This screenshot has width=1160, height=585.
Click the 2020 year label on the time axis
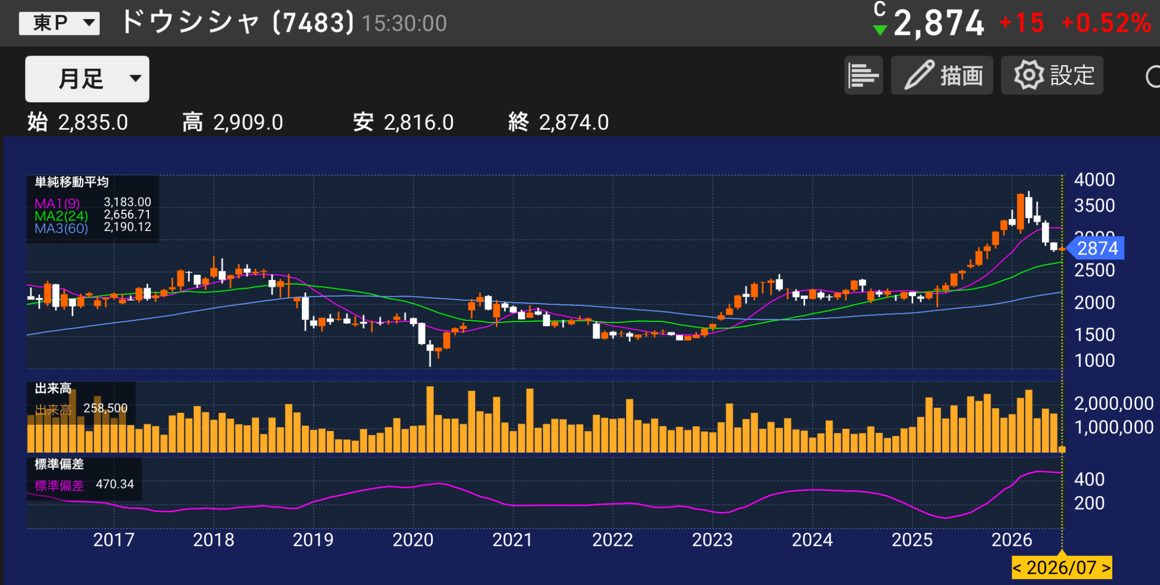[x=413, y=540]
